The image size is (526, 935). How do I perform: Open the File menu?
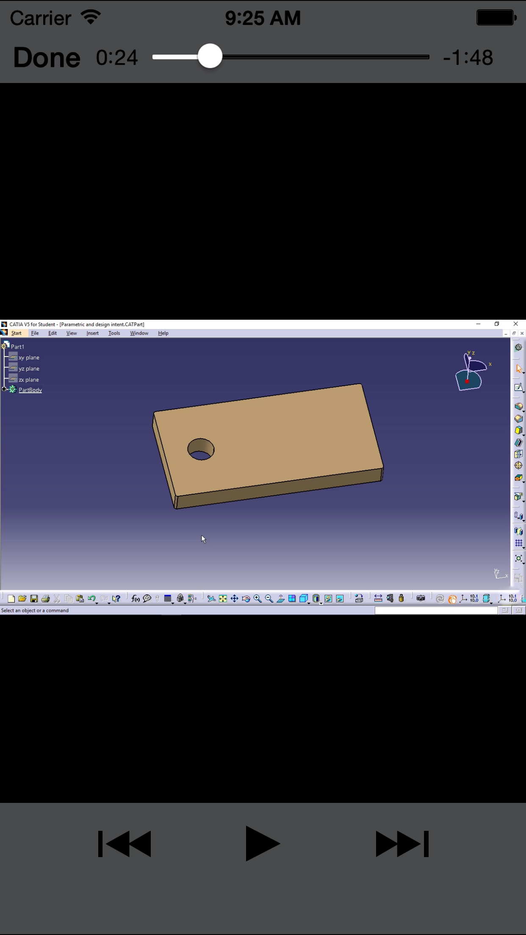pos(35,333)
